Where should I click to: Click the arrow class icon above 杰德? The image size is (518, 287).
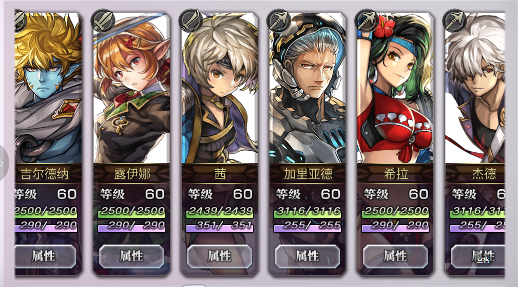[454, 21]
